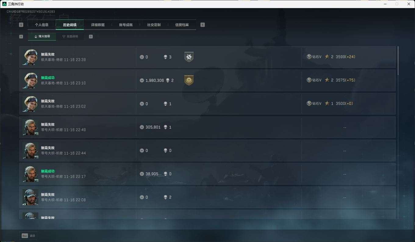Click the currency icon next to 1,980,306
Viewport: 415px width, 242px height.
[142, 80]
